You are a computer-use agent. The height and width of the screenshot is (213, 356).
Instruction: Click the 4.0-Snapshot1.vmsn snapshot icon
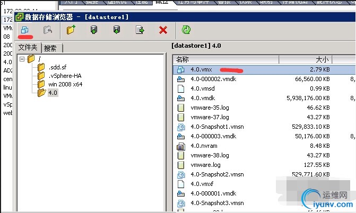coord(181,127)
